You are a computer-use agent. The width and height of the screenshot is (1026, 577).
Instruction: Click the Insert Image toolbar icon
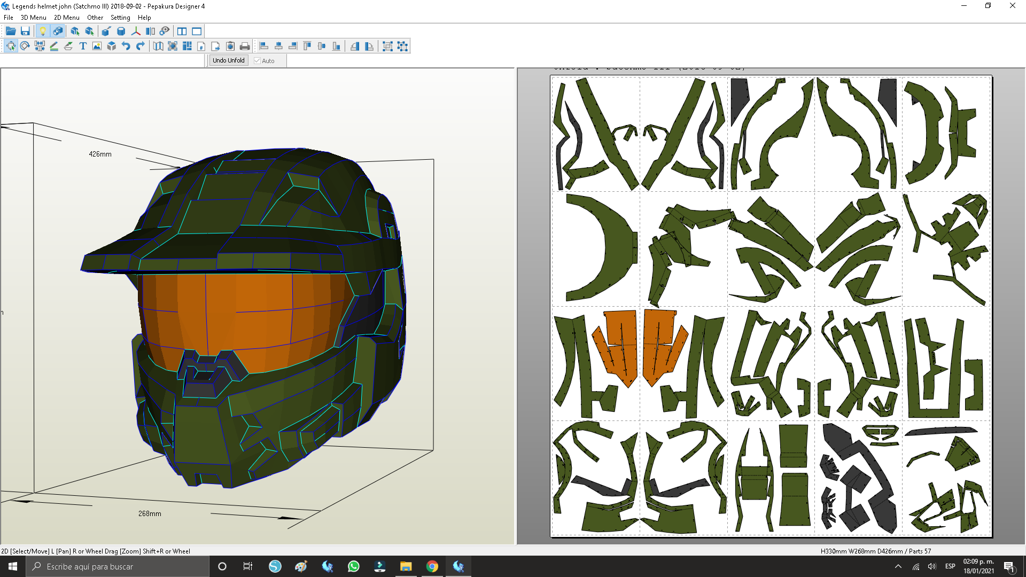click(97, 46)
